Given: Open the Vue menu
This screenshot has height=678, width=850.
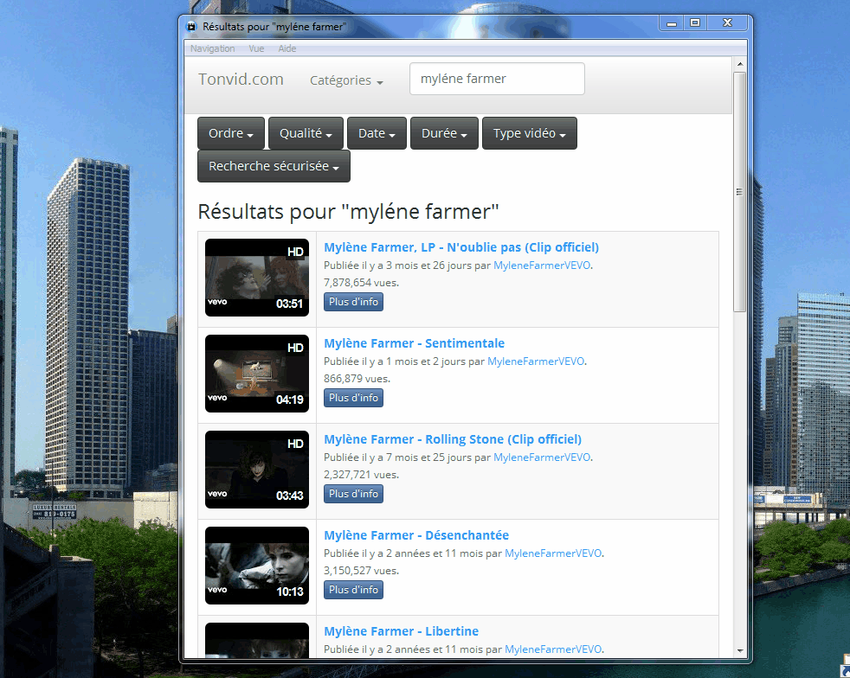Looking at the screenshot, I should (x=256, y=48).
